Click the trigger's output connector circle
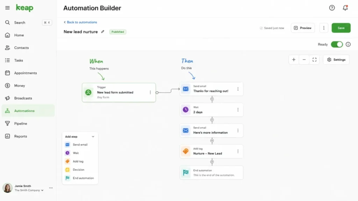 tap(157, 92)
